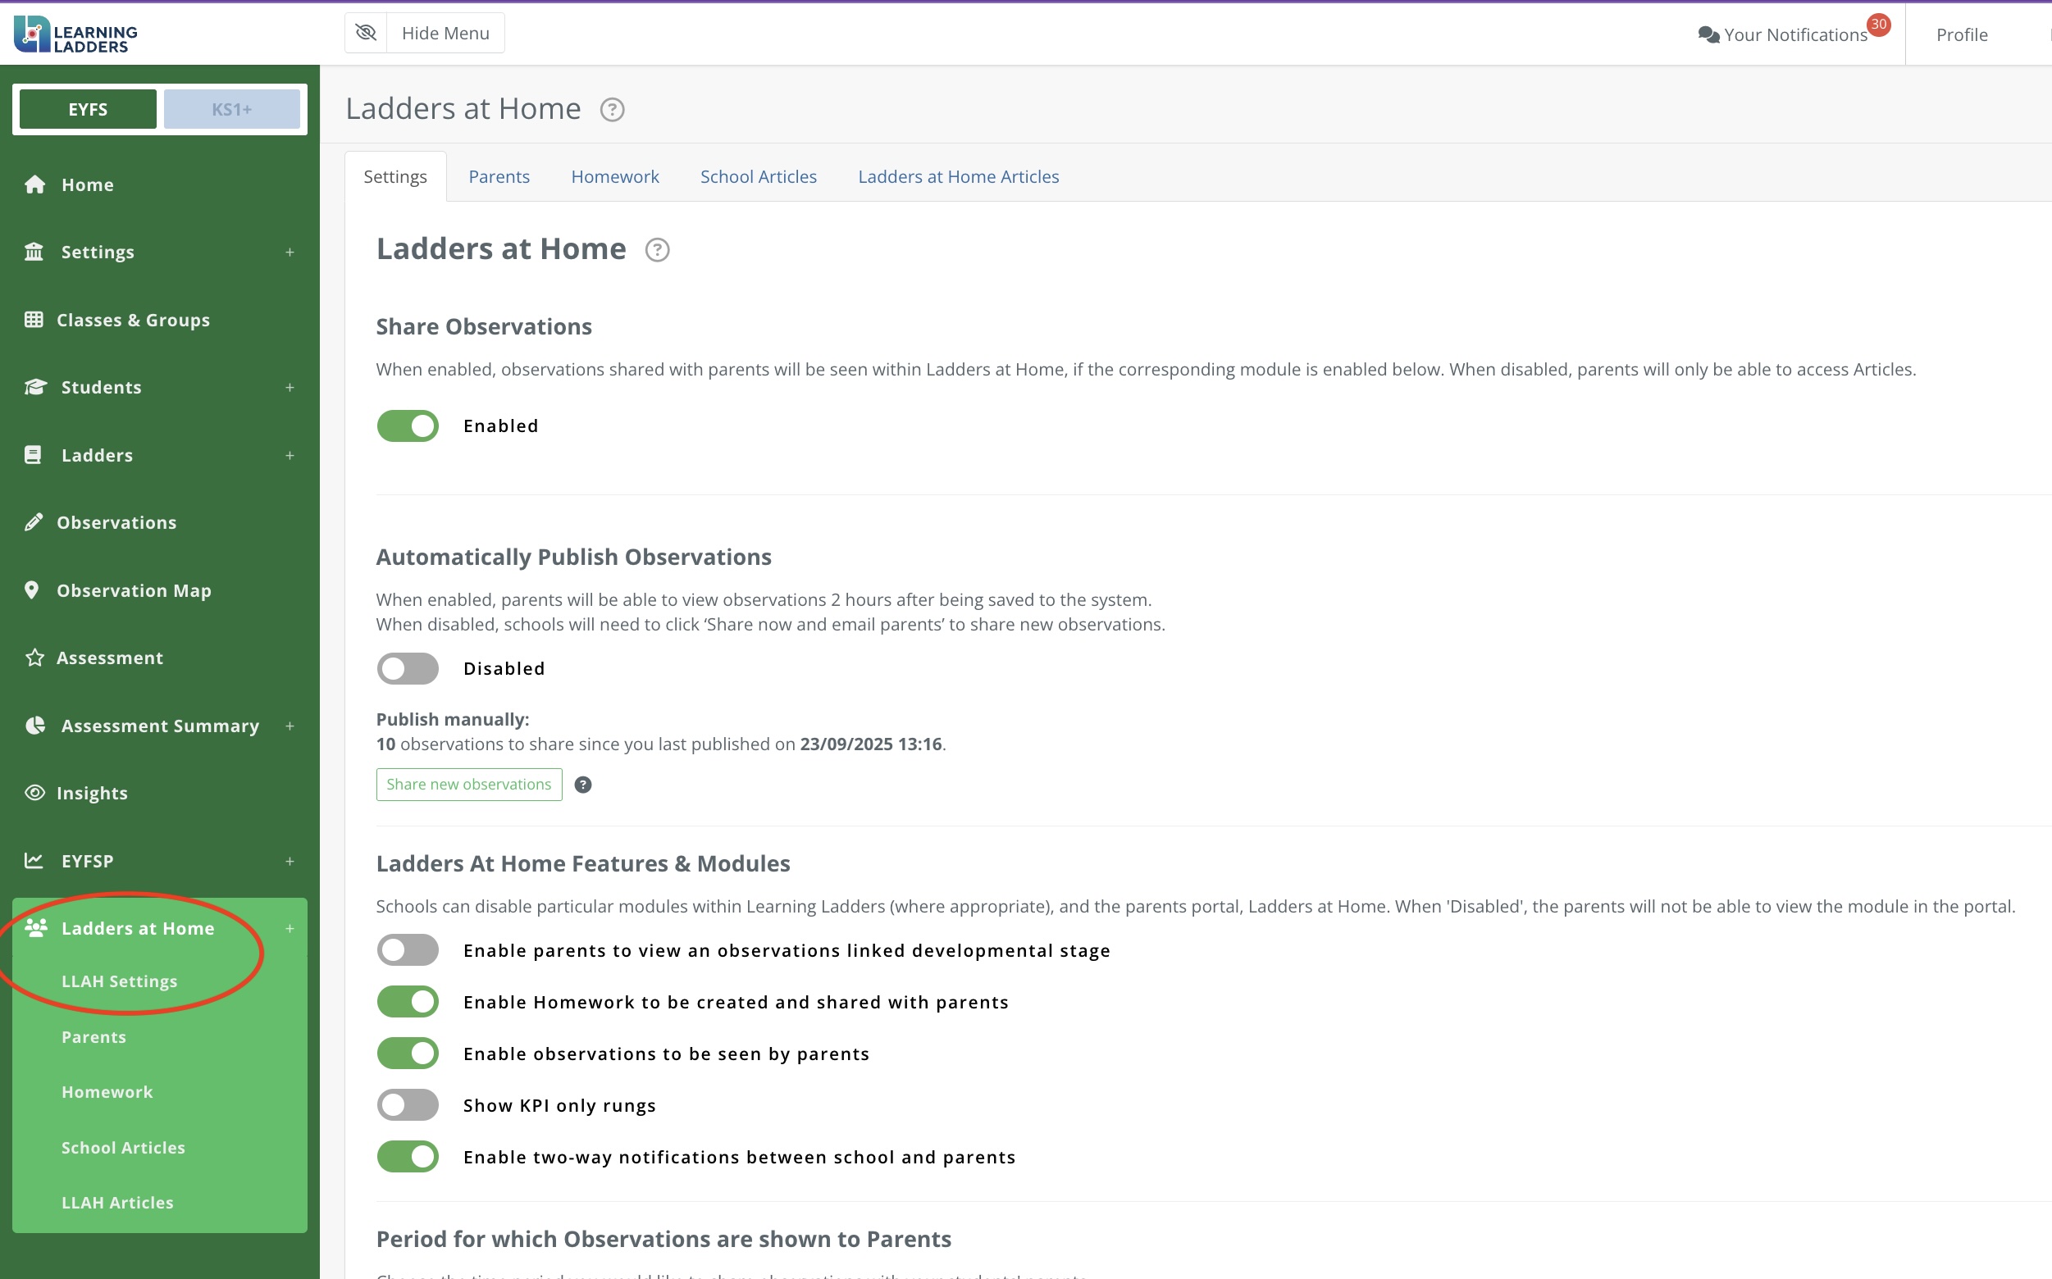Click Share new observations button

click(469, 784)
